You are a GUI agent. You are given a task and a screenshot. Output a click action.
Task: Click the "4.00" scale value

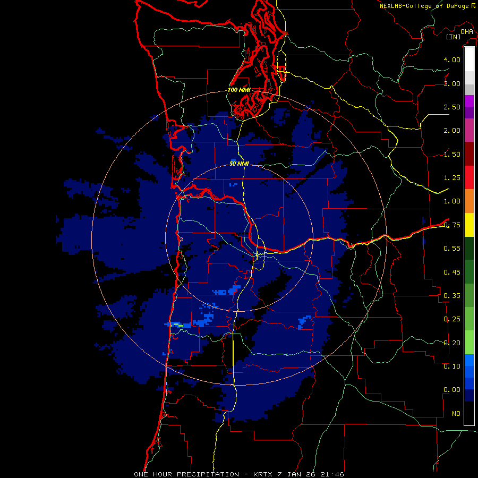click(x=452, y=59)
